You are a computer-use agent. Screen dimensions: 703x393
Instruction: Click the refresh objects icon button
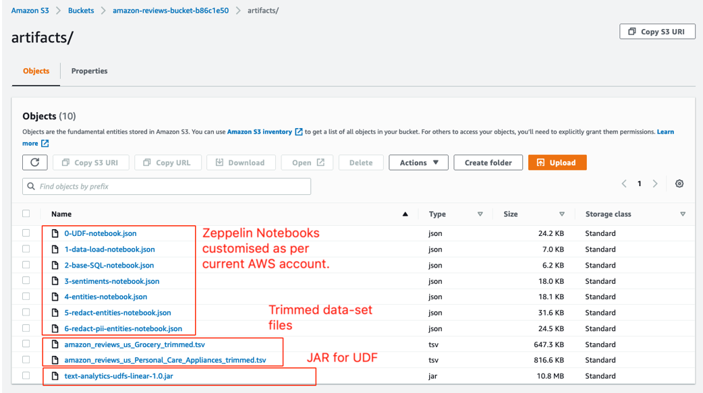coord(35,162)
